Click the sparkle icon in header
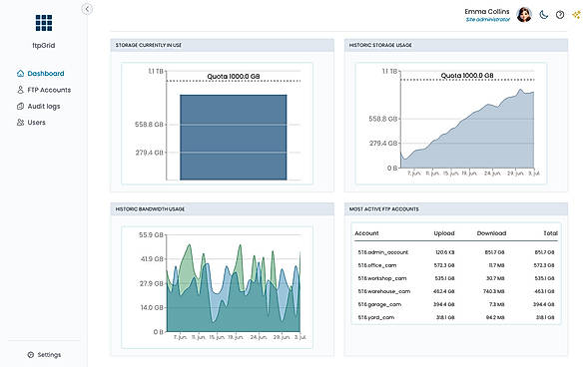The width and height of the screenshot is (588, 367). pos(576,15)
